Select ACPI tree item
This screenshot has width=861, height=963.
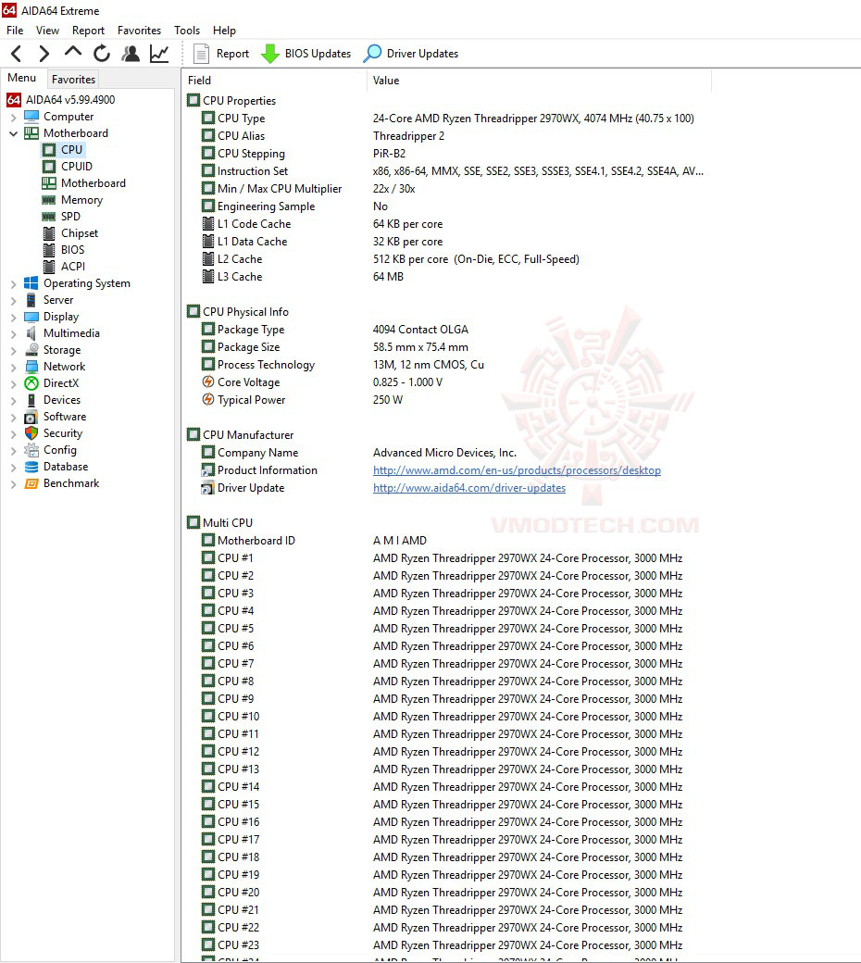[x=73, y=266]
